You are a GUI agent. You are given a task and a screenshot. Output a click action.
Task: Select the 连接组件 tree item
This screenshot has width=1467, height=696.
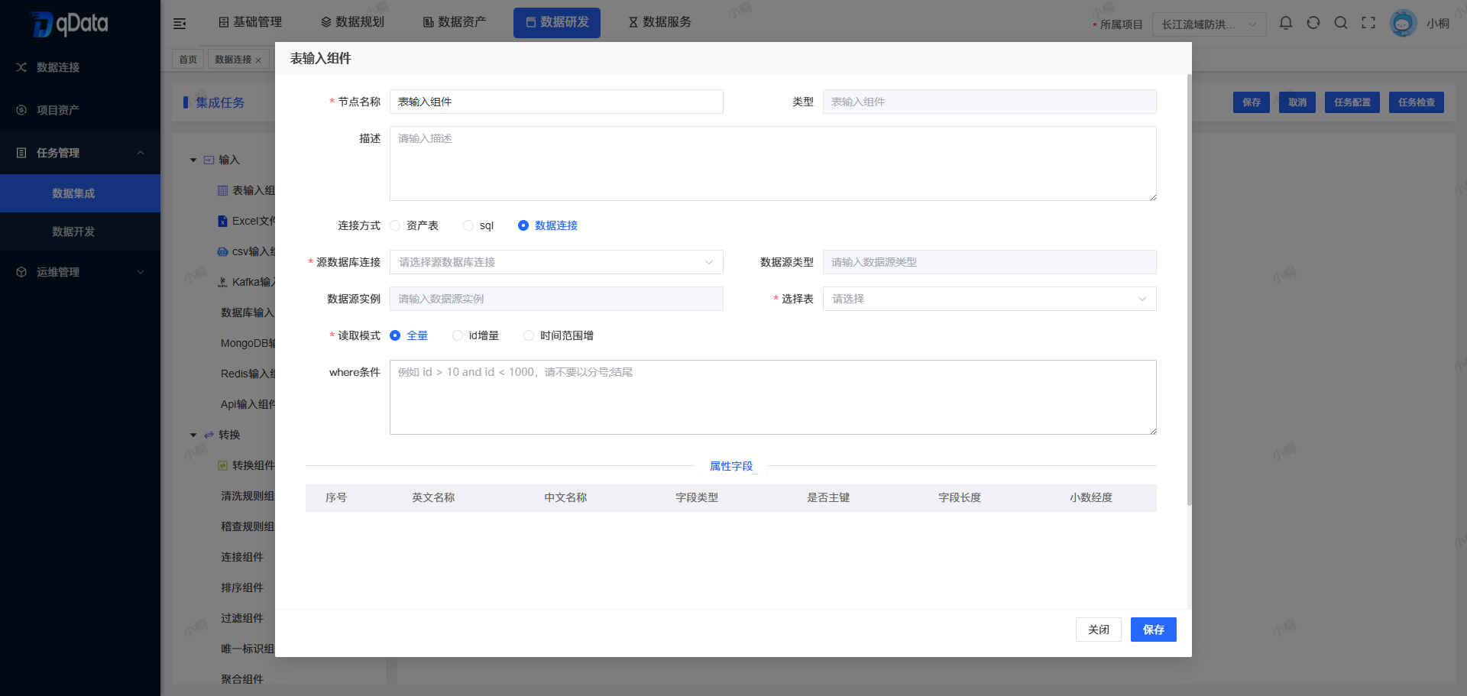[242, 557]
